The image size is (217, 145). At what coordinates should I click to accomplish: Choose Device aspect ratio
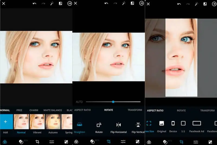(x=173, y=127)
